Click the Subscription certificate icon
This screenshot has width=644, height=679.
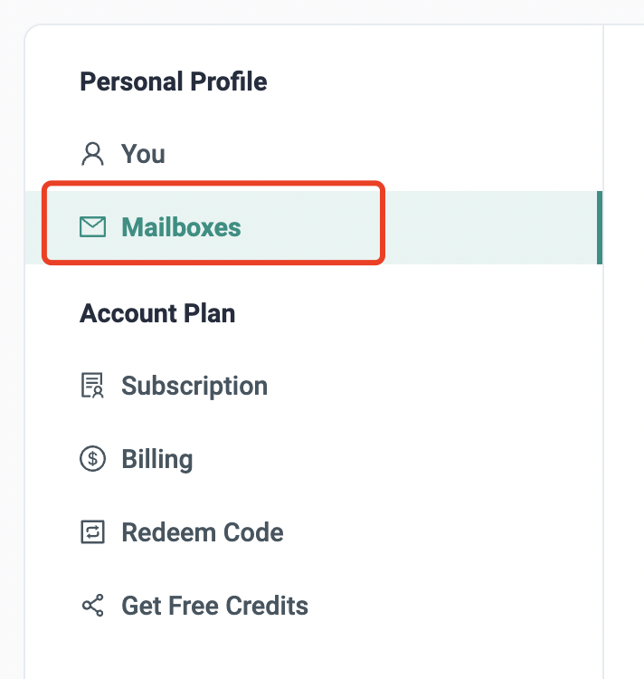click(x=92, y=387)
